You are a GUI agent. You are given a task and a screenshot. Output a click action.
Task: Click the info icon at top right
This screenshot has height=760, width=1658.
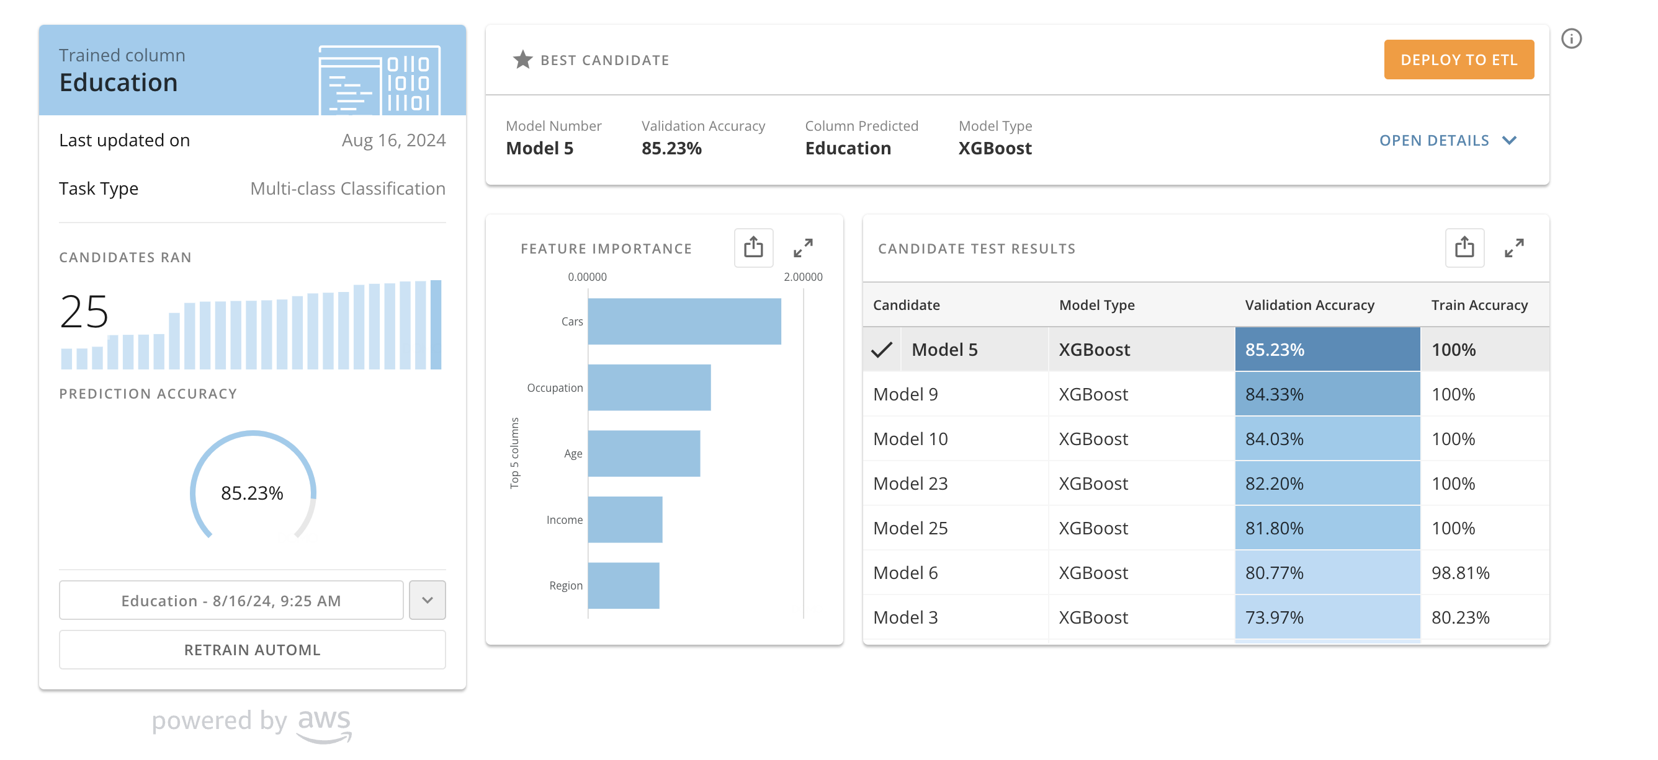pyautogui.click(x=1571, y=38)
